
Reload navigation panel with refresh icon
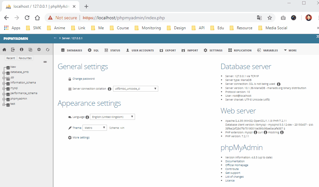pos(48,49)
